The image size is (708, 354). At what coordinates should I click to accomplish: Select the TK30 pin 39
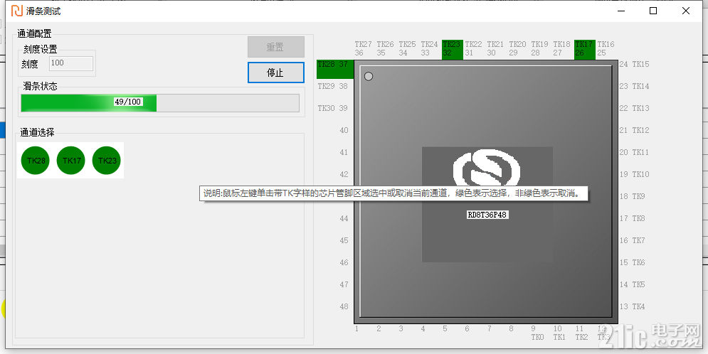(333, 108)
